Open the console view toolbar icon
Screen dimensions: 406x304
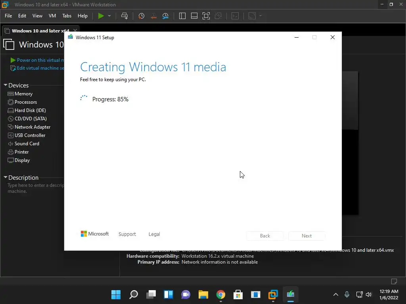click(235, 16)
